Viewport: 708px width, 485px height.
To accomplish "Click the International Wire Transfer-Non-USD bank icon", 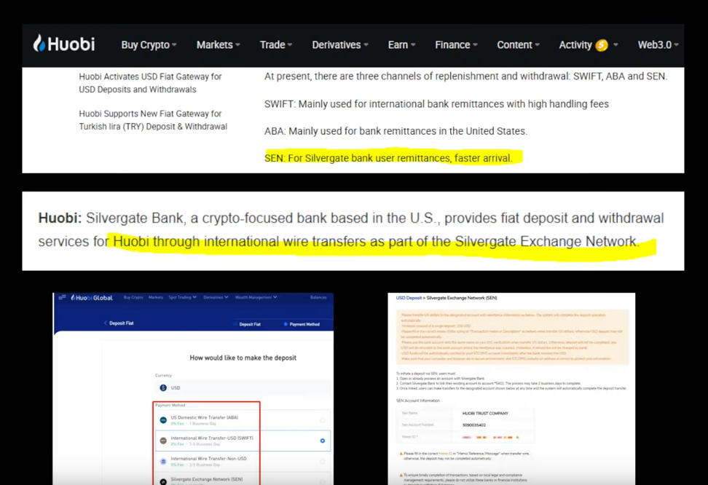I will pyautogui.click(x=163, y=462).
